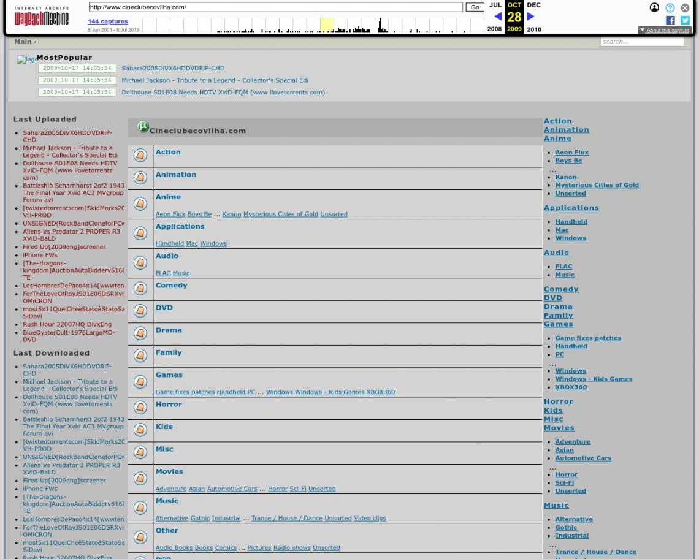Open Sahara2005 torrent in MostPopular

pos(173,68)
